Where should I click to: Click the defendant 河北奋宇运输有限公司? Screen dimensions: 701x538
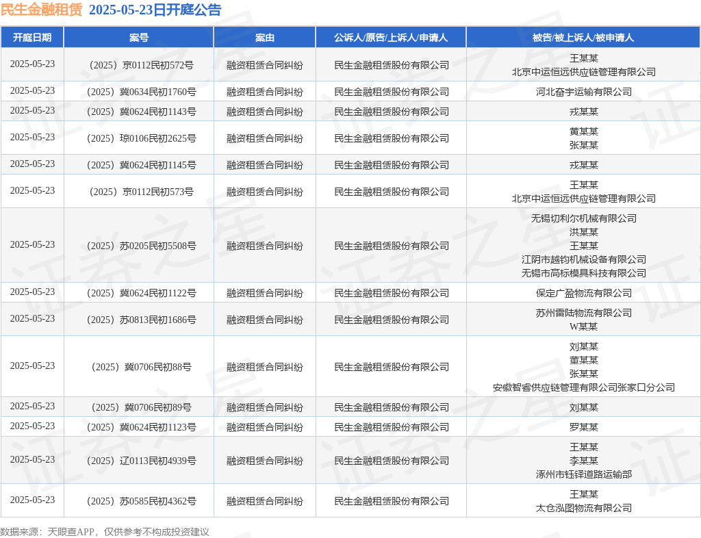pyautogui.click(x=584, y=92)
